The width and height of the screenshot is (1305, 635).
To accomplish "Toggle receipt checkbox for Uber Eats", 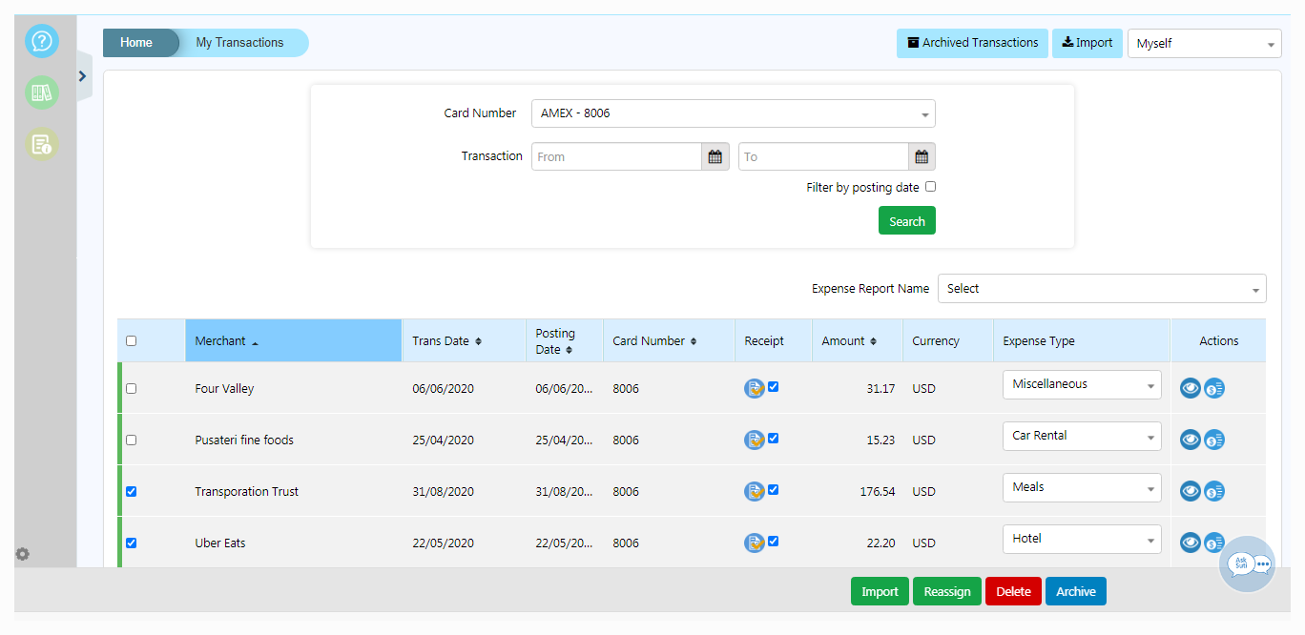I will (x=774, y=541).
